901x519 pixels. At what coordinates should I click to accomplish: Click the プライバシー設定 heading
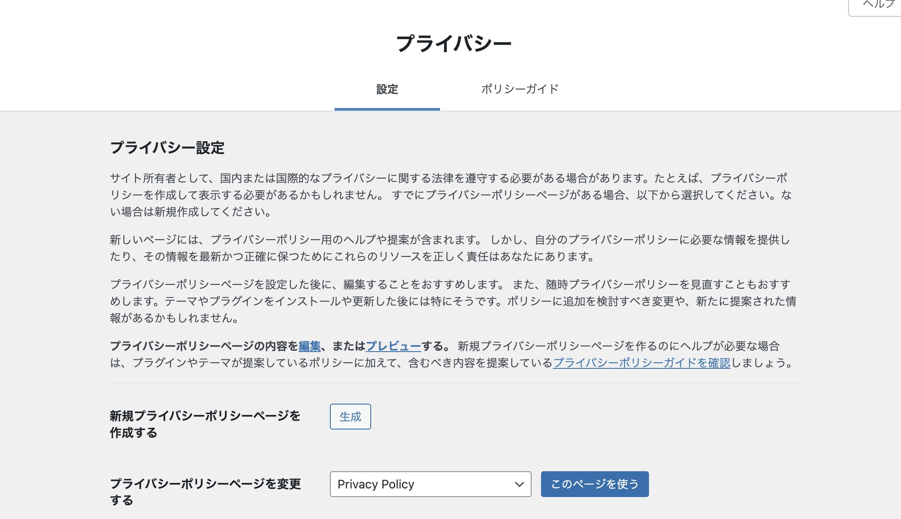point(167,148)
